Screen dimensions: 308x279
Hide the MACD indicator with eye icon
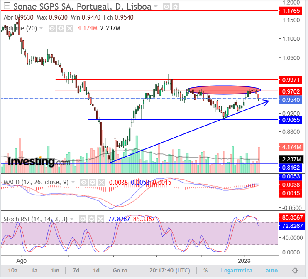pos(84,183)
